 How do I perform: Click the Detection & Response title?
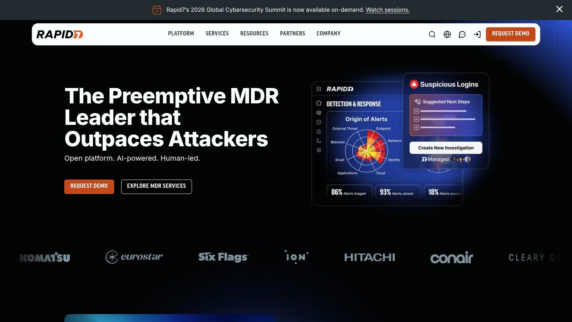(354, 104)
